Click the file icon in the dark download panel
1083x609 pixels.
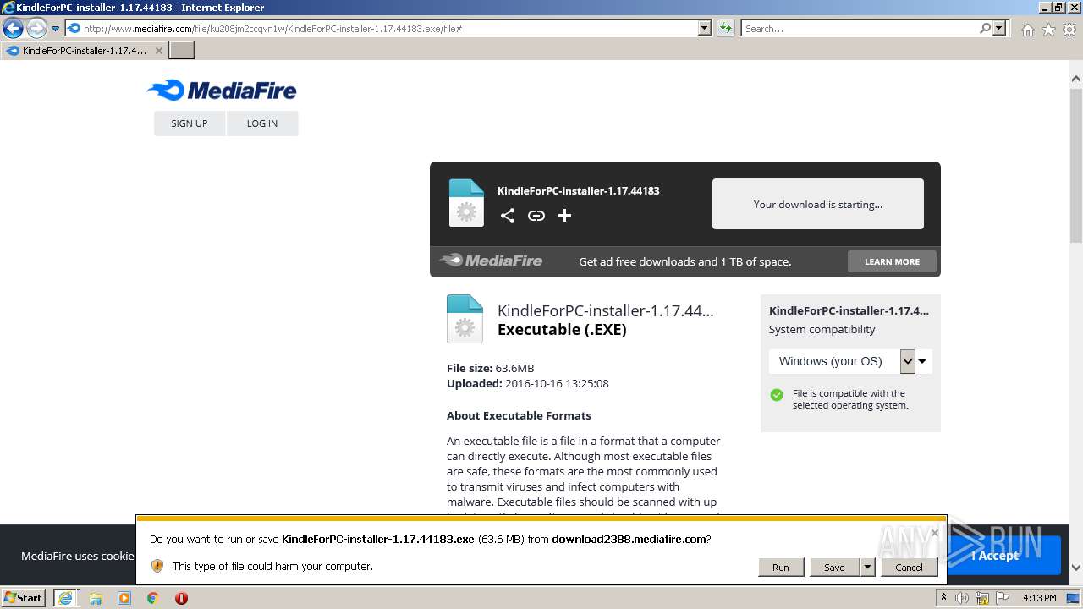(466, 203)
